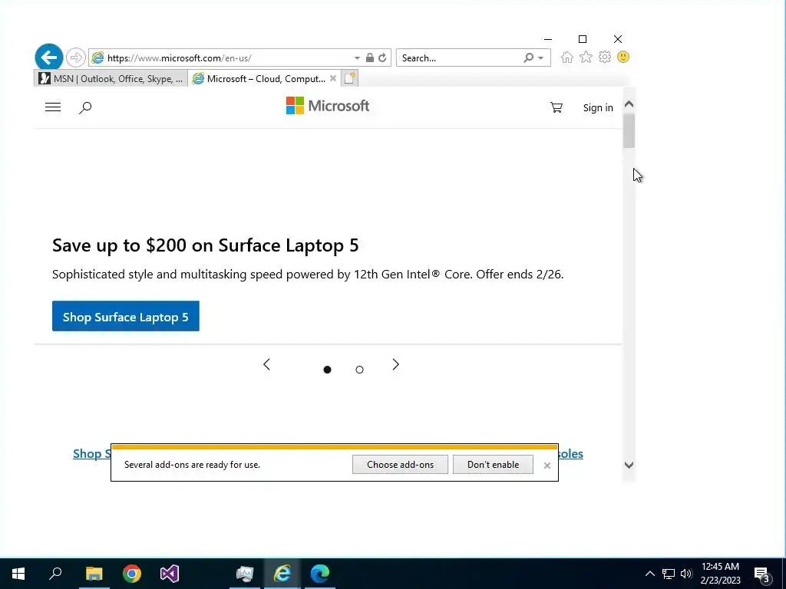Open the search provider dropdown arrow
The height and width of the screenshot is (589, 786).
pyautogui.click(x=541, y=58)
